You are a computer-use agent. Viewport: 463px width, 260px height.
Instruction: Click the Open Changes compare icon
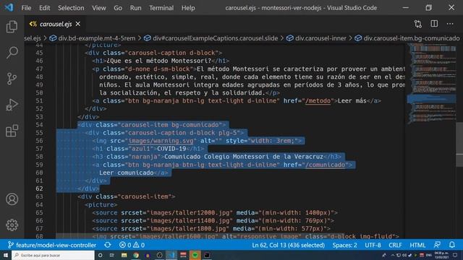click(418, 24)
